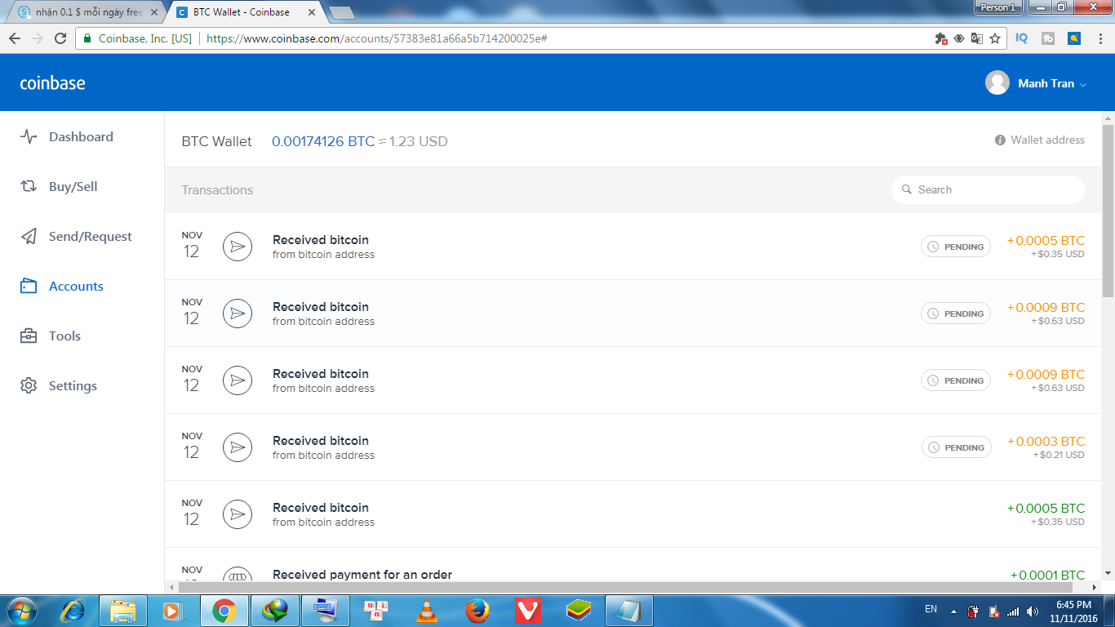Open the Windows Start menu
Image resolution: width=1115 pixels, height=627 pixels.
pos(21,610)
